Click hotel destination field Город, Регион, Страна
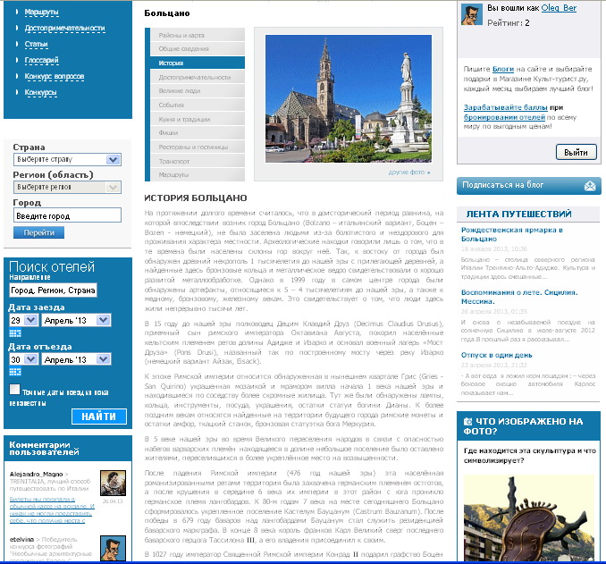The width and height of the screenshot is (606, 564). [x=53, y=290]
